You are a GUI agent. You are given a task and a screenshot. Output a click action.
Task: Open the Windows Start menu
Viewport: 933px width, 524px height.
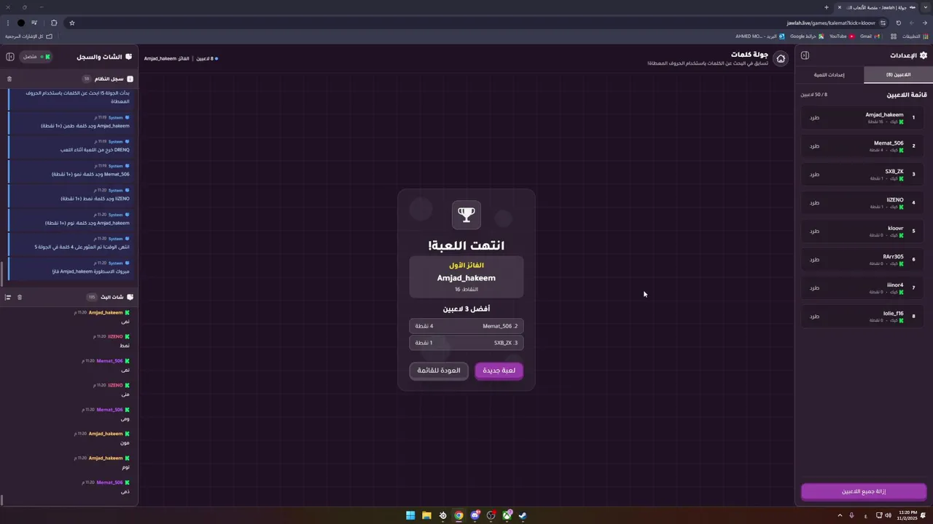coord(410,515)
